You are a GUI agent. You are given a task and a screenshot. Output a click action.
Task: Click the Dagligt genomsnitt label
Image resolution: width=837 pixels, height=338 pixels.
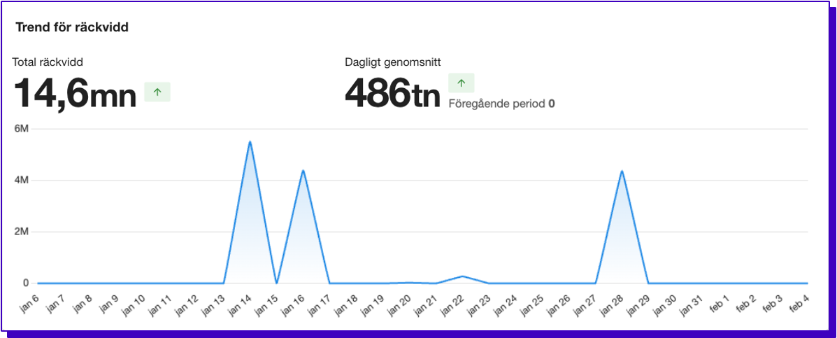[392, 62]
